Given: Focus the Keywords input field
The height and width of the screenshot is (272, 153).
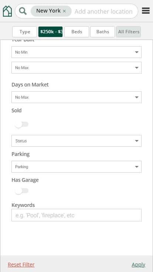Looking at the screenshot, I should (x=76, y=215).
